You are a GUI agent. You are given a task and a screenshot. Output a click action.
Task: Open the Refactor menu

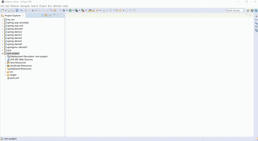[15, 6]
